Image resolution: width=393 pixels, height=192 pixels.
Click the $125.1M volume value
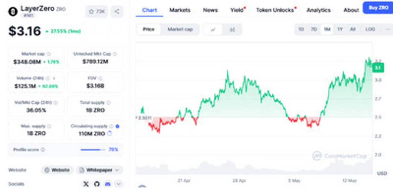25,86
